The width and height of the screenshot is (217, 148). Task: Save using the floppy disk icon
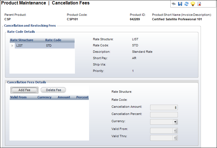(180, 4)
